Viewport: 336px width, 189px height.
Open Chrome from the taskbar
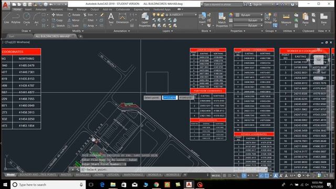coord(156,184)
